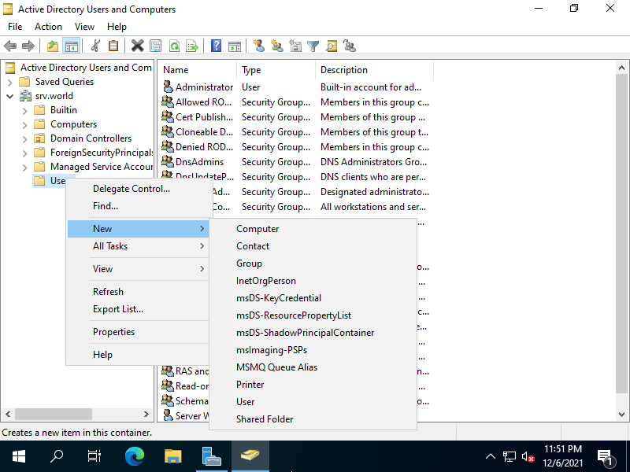Click the Export List toolbar icon
This screenshot has height=472, width=630.
tap(191, 46)
